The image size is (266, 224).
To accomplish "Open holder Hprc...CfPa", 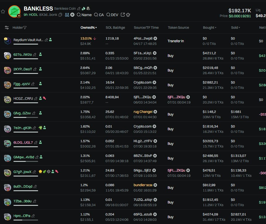I will 22,216.
